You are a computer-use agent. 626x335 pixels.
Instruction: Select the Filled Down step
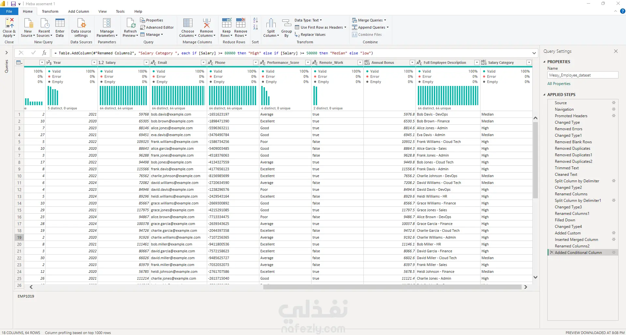point(565,220)
